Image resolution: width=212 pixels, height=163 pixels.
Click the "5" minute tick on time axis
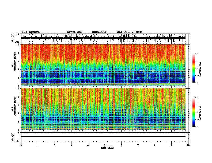tap(105, 145)
